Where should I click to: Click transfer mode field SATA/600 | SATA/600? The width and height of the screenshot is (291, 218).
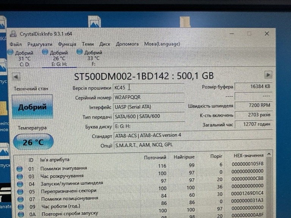point(149,117)
